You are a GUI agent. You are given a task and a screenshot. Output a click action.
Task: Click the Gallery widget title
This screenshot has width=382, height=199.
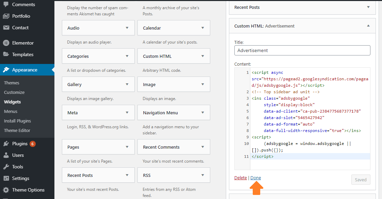(74, 84)
